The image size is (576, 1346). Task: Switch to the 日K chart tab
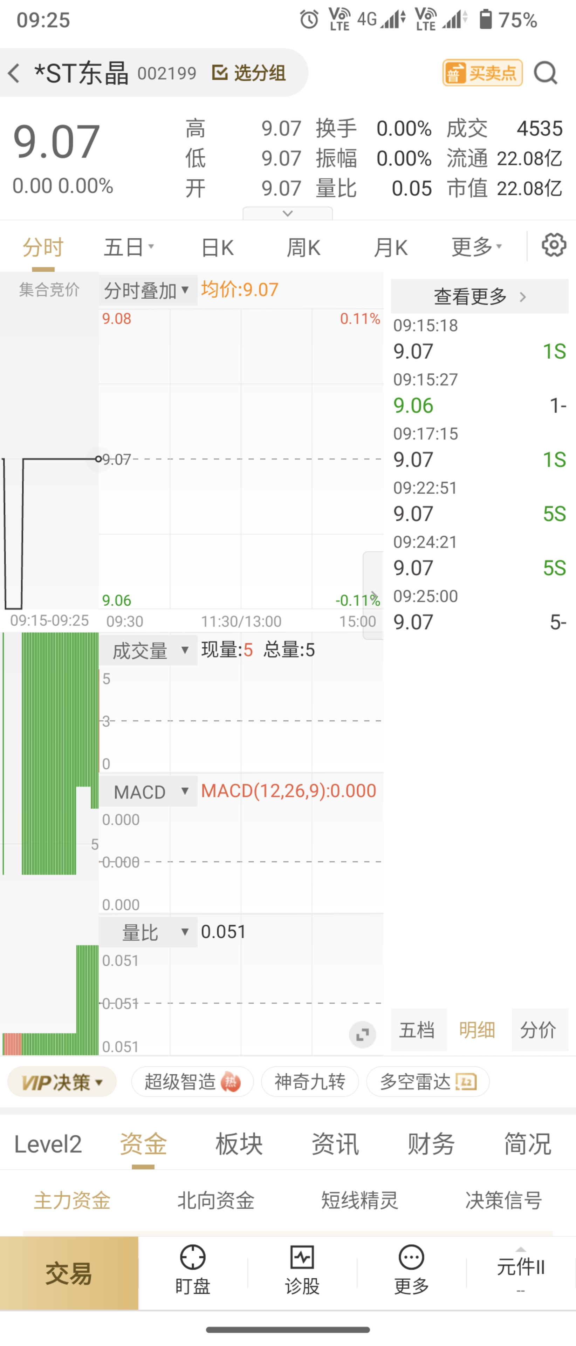tap(217, 247)
